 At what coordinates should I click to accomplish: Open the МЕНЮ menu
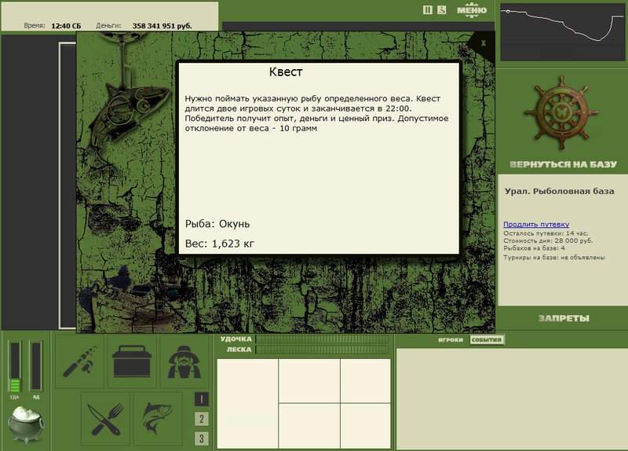[x=472, y=10]
